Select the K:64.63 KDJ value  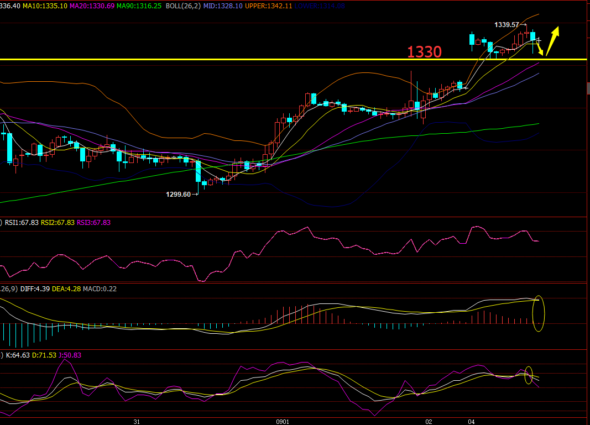tap(18, 355)
